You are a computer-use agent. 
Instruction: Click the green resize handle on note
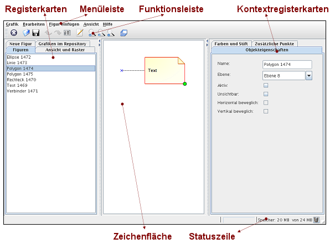point(185,84)
